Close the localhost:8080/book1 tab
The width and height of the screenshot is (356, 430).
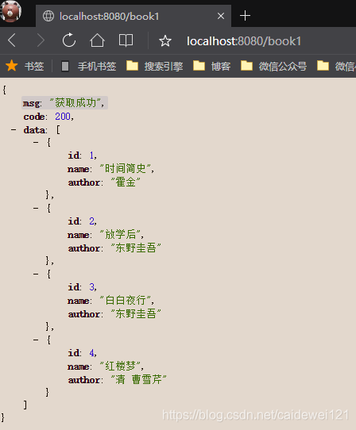tap(221, 16)
